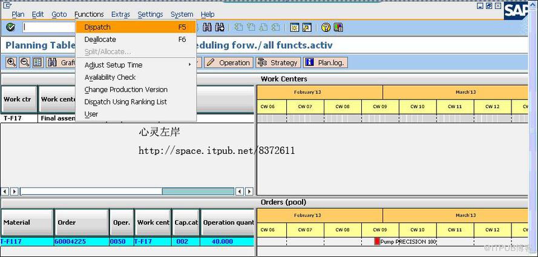The height and width of the screenshot is (257, 538).
Task: Select material cell T-F117
Action: (x=27, y=241)
